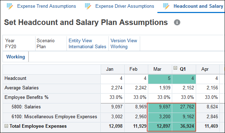Viewport: 225px width, 133px height.
Task: Open the Expense Trend Assumptions tab
Action: coord(46,6)
